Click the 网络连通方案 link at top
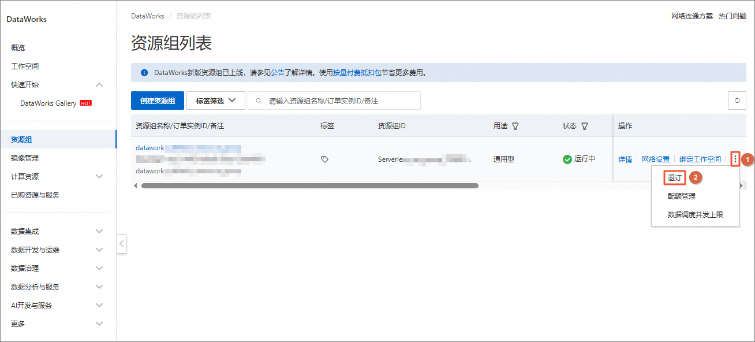755x342 pixels. tap(692, 16)
